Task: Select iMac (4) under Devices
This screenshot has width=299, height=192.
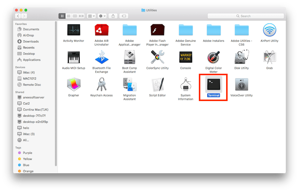Action: 29,72
